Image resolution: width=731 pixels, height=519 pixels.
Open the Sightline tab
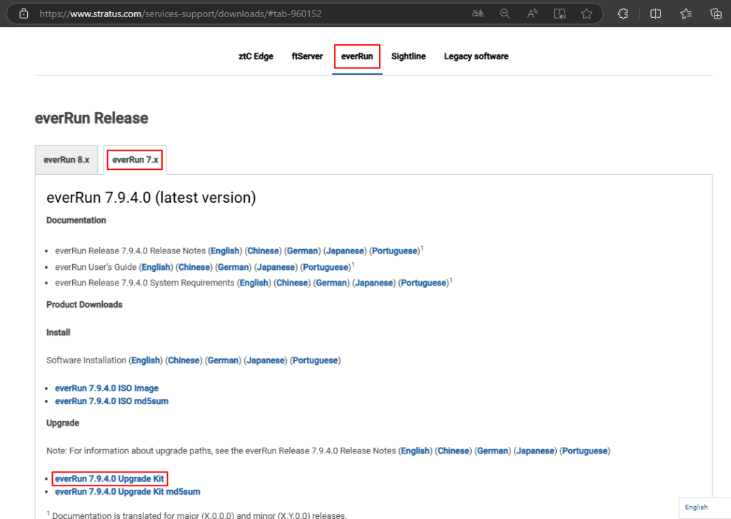tap(408, 56)
